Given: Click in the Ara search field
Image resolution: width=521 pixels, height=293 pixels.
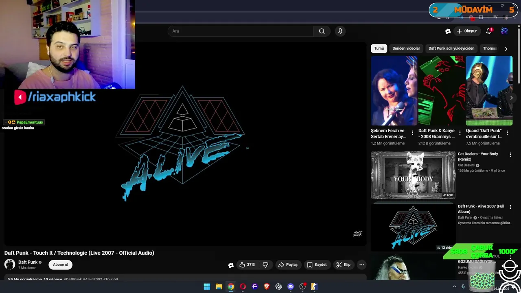Looking at the screenshot, I should click(x=241, y=31).
